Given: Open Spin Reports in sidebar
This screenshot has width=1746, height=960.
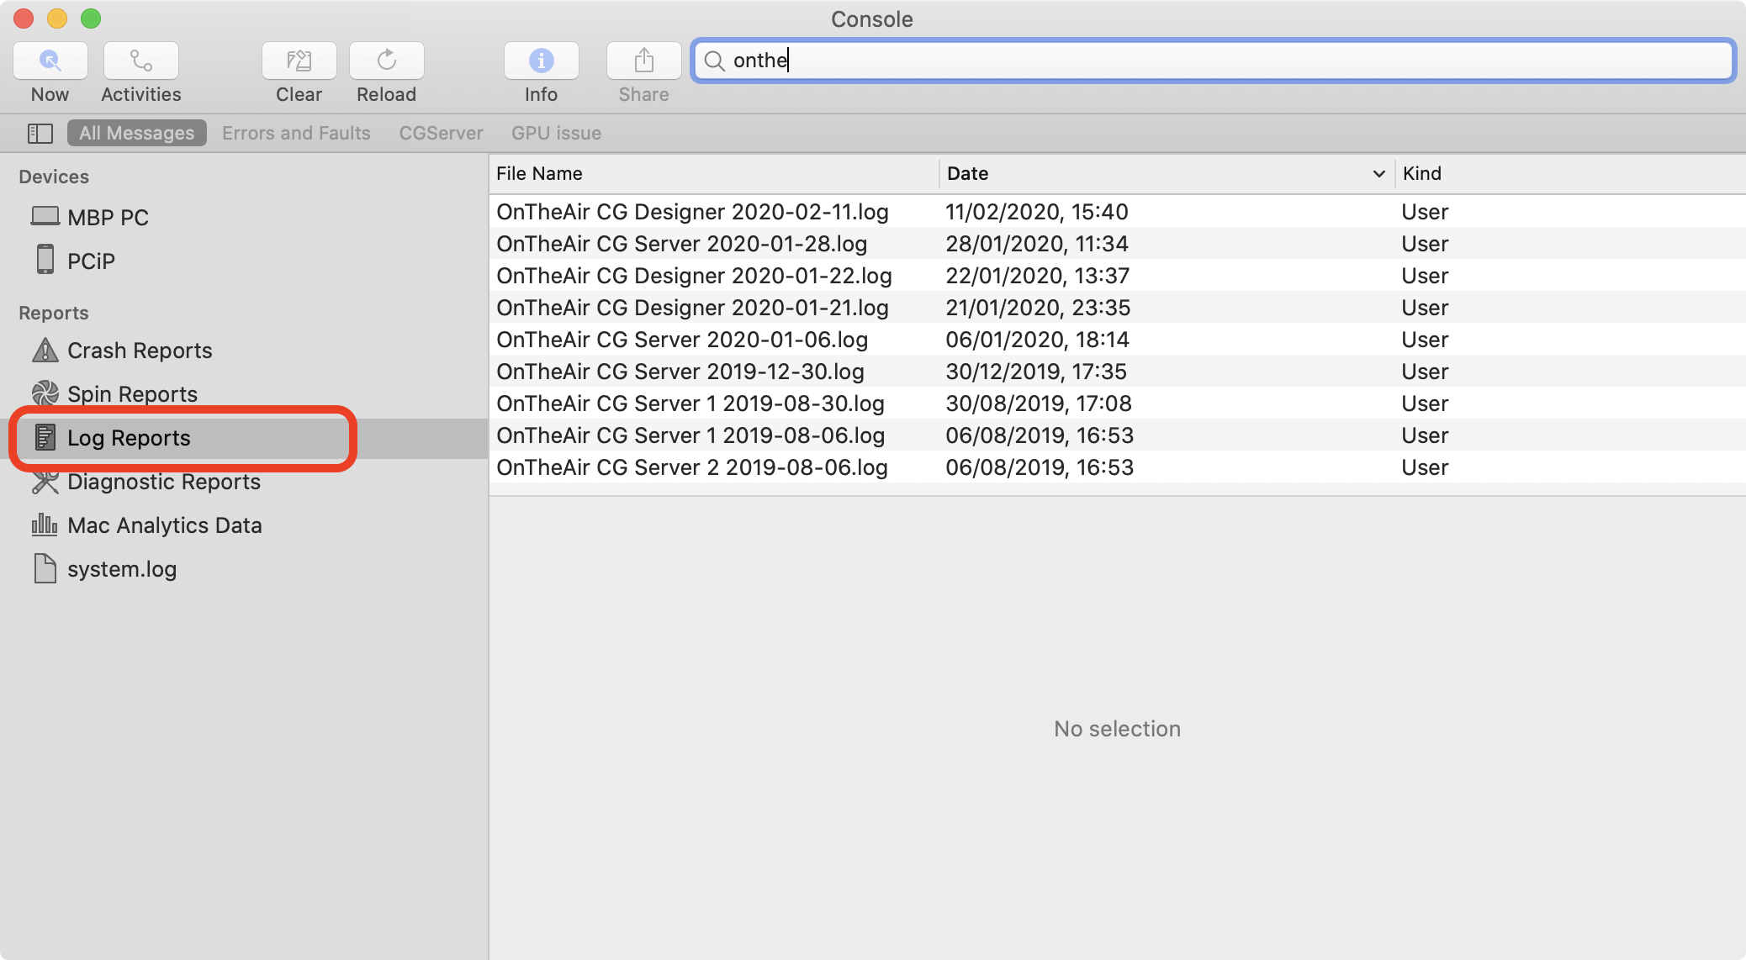Looking at the screenshot, I should pos(115,393).
